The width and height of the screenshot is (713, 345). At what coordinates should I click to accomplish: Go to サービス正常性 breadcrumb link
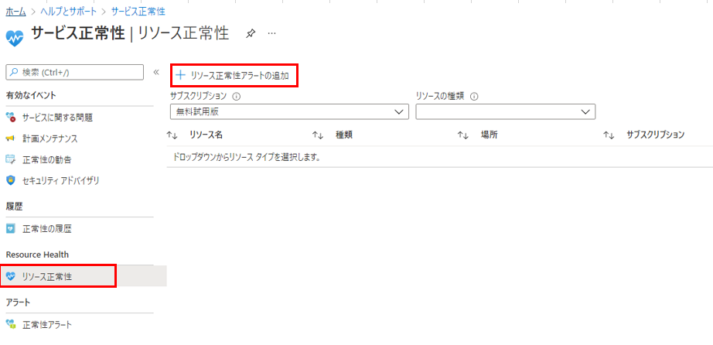tap(138, 12)
